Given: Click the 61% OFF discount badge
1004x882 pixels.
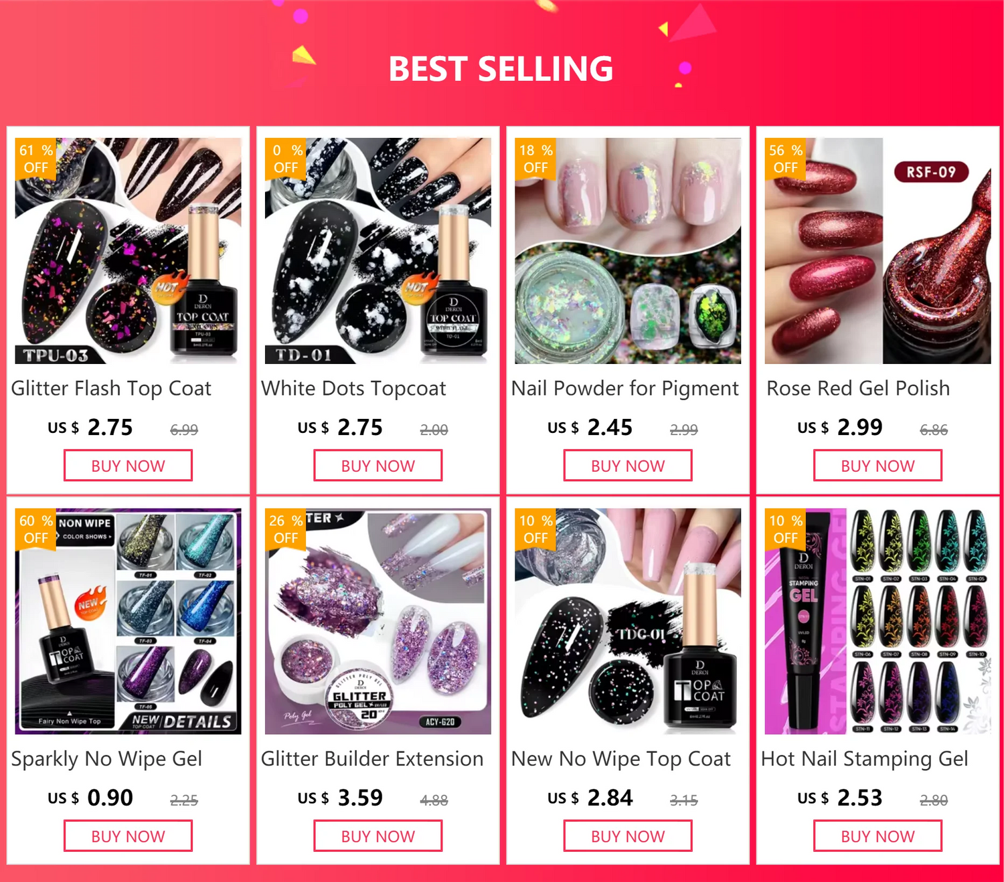Looking at the screenshot, I should click(36, 159).
